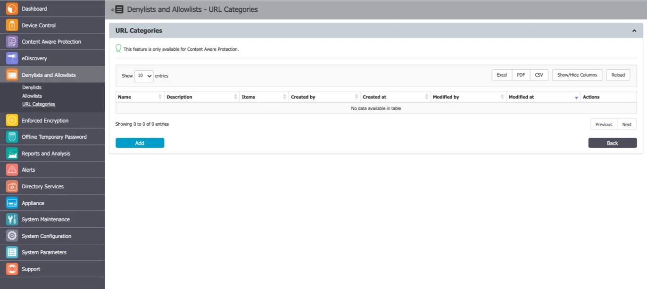647x289 pixels.
Task: Click the Actions column header
Action: [x=609, y=97]
